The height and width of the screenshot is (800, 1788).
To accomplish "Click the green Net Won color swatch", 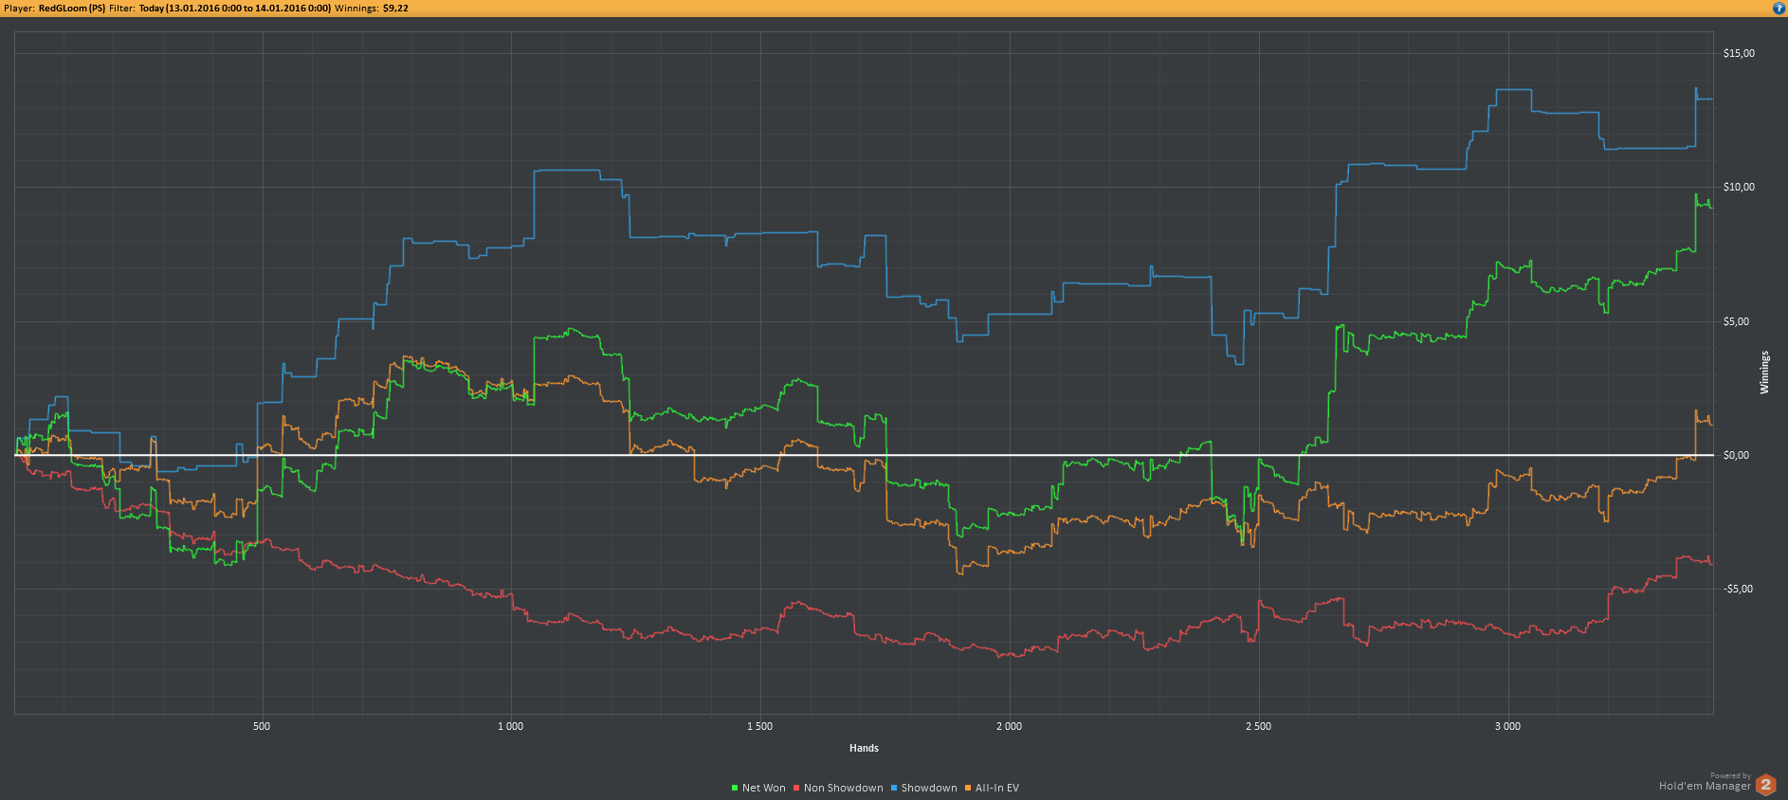I will tap(735, 788).
